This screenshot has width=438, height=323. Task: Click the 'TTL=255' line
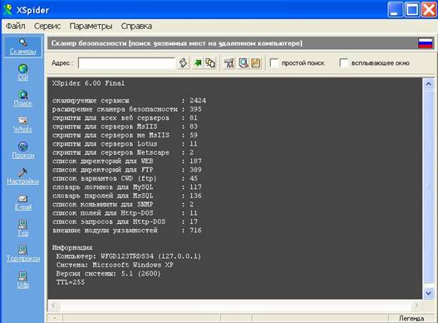[71, 282]
